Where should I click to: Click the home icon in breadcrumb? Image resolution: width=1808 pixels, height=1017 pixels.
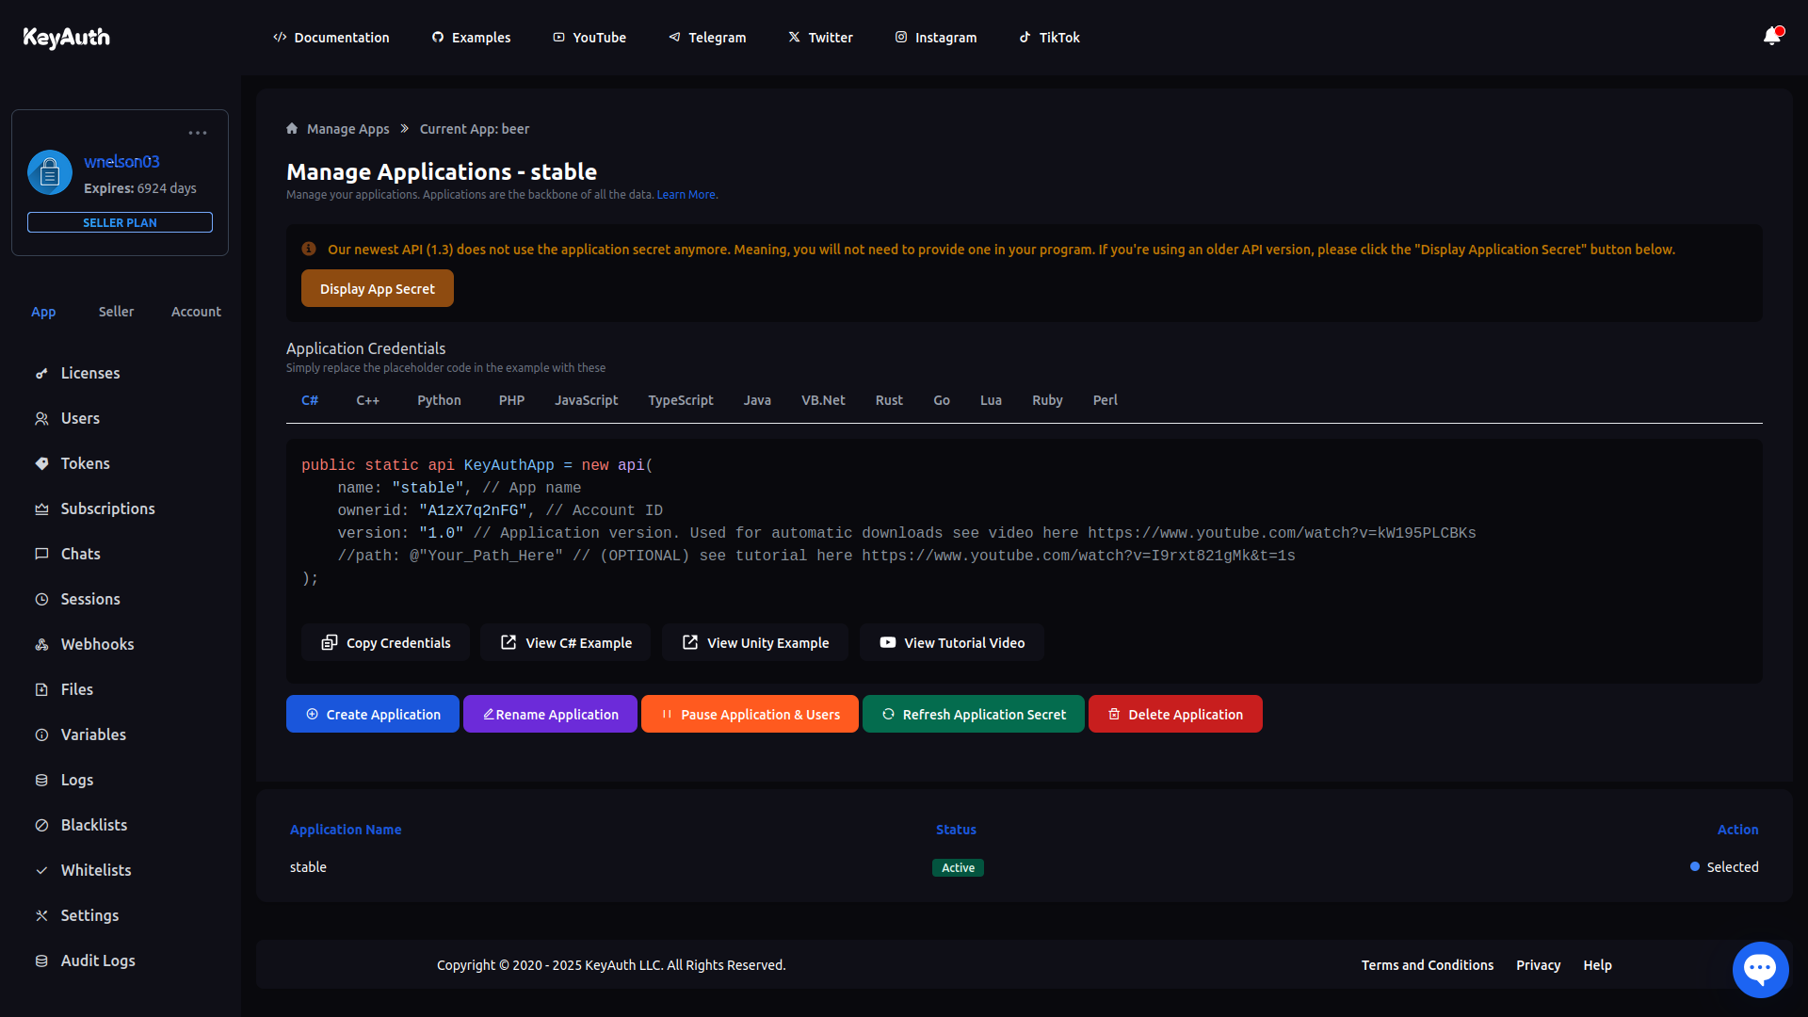point(292,128)
